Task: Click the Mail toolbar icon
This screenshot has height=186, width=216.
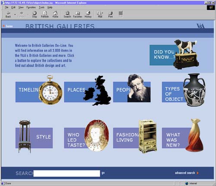Action: point(99,14)
